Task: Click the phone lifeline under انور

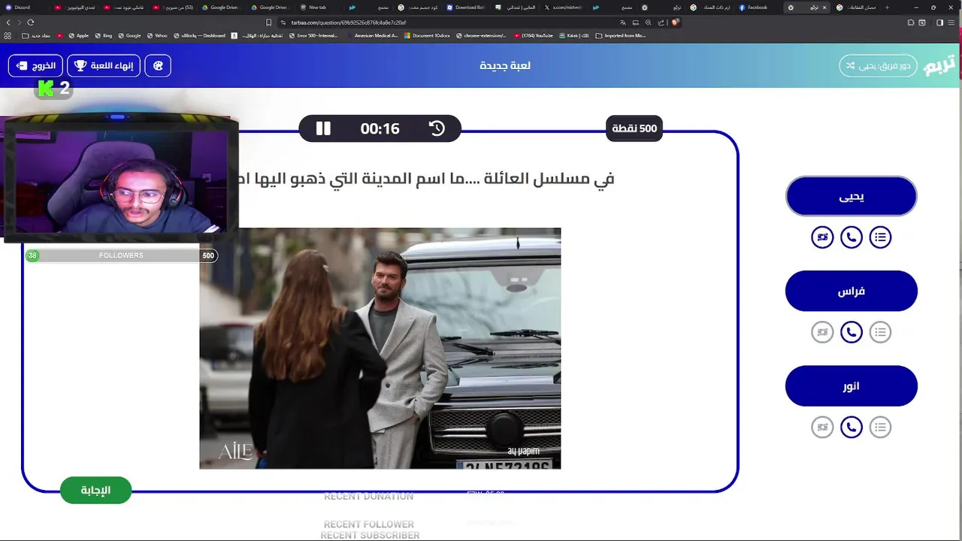Action: point(851,428)
